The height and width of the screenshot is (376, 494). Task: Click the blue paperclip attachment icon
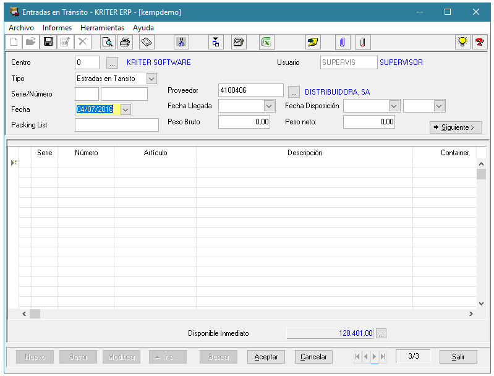pyautogui.click(x=342, y=42)
